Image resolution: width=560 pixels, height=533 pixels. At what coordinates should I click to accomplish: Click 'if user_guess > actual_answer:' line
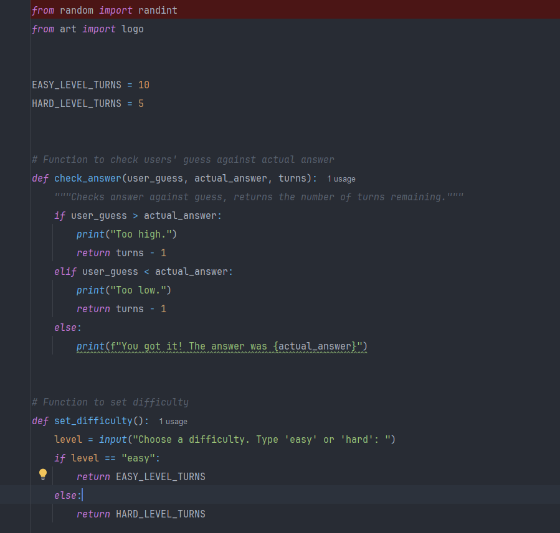coord(138,216)
